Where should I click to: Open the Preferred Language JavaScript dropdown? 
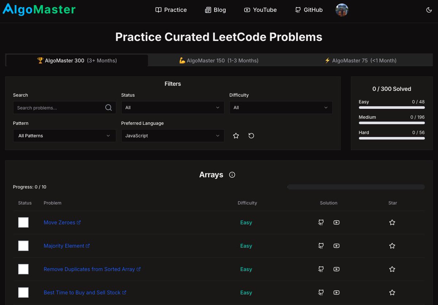173,136
